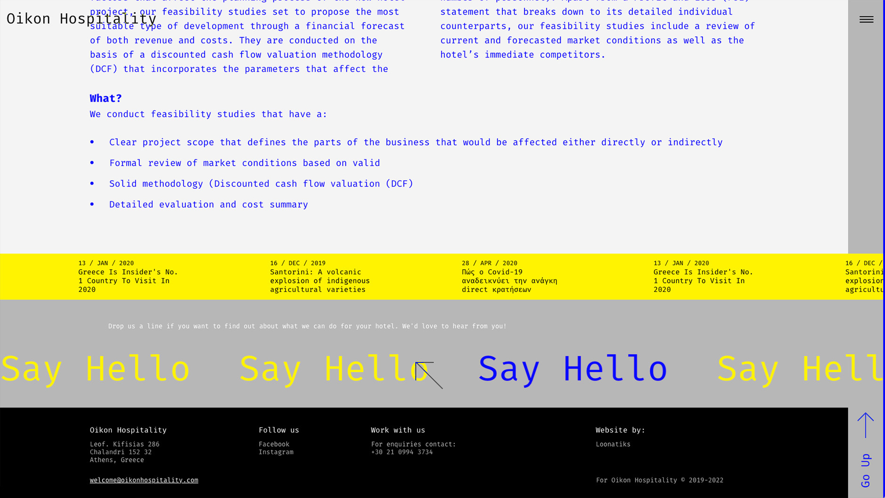Open the Instagram link in footer

click(276, 452)
